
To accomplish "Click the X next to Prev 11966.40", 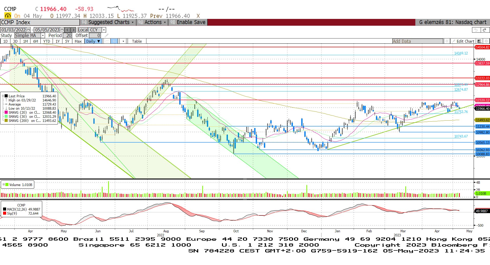I will click(198, 16).
